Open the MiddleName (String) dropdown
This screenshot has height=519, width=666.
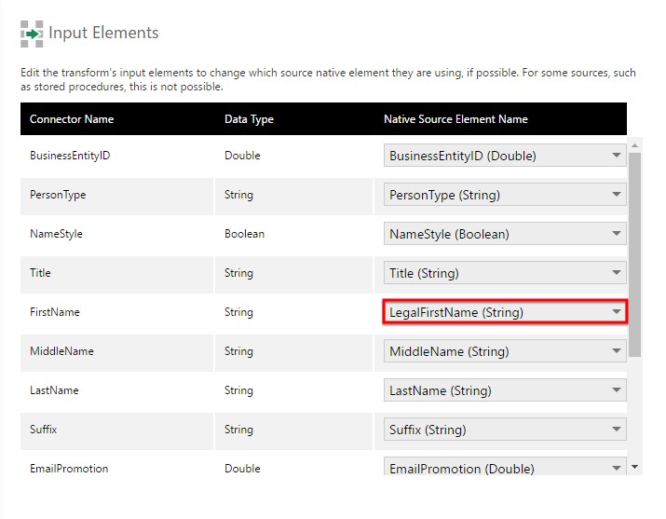click(x=504, y=351)
